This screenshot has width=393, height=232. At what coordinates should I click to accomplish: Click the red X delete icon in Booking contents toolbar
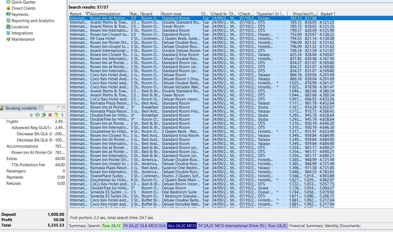coord(50,115)
